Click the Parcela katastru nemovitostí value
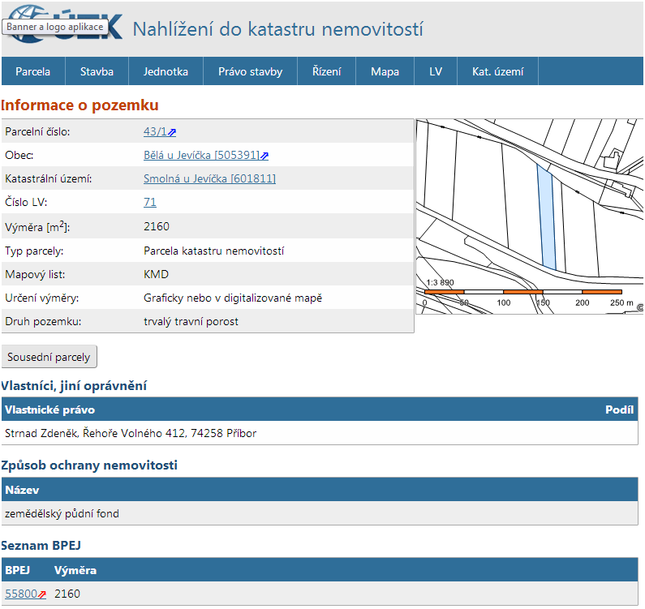This screenshot has height=609, width=645. click(x=214, y=251)
